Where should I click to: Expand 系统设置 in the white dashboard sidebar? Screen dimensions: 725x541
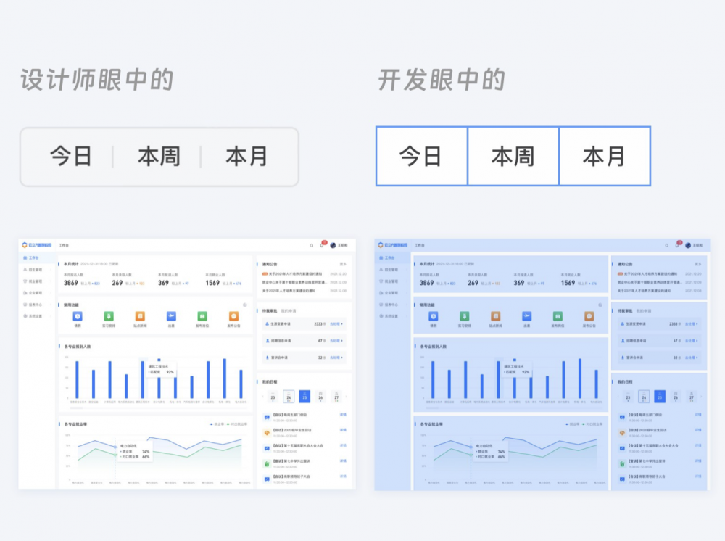(36, 316)
